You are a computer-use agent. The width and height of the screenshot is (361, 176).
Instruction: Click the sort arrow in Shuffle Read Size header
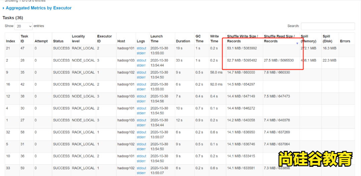tap(297, 43)
